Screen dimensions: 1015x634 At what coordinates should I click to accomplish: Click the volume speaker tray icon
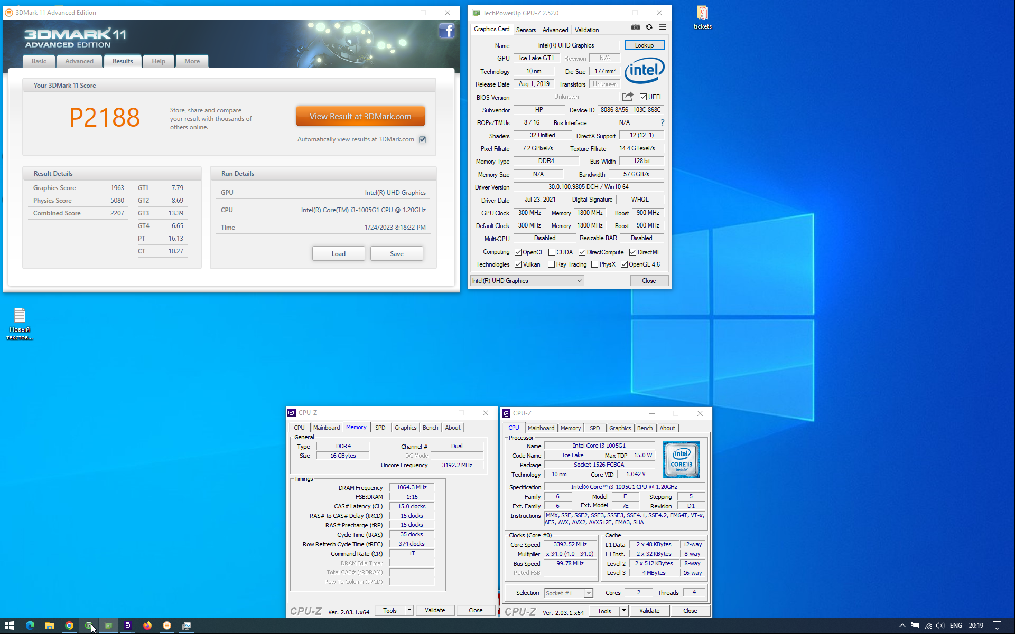click(x=940, y=626)
